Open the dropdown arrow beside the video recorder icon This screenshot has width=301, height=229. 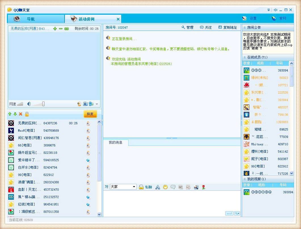pos(96,104)
